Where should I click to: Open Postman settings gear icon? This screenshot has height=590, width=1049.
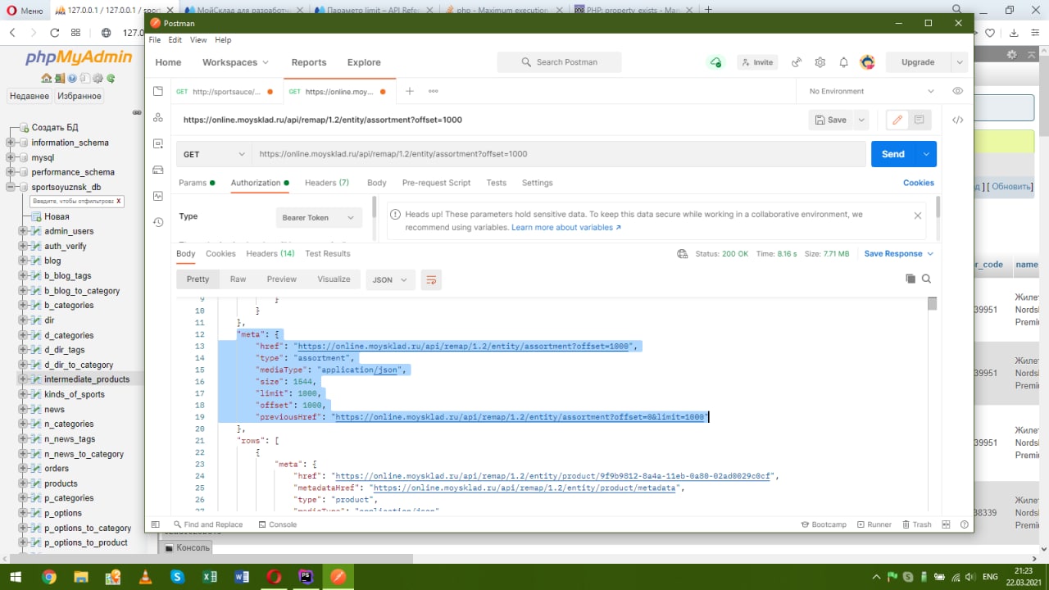click(820, 62)
